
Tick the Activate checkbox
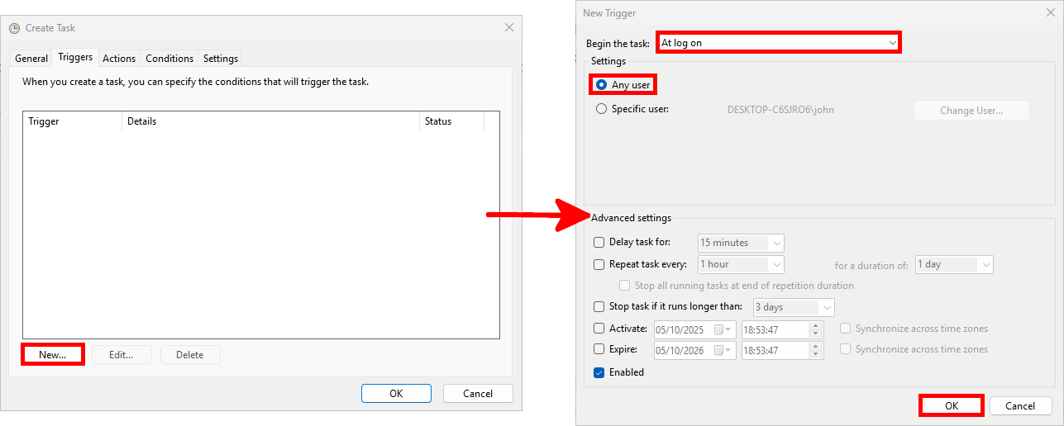pyautogui.click(x=599, y=329)
